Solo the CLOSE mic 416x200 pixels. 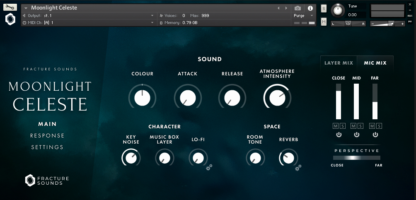point(342,126)
